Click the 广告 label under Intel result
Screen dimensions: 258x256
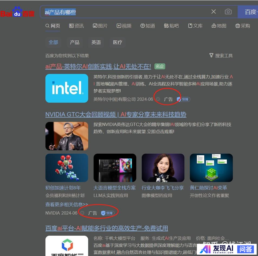coord(168,99)
